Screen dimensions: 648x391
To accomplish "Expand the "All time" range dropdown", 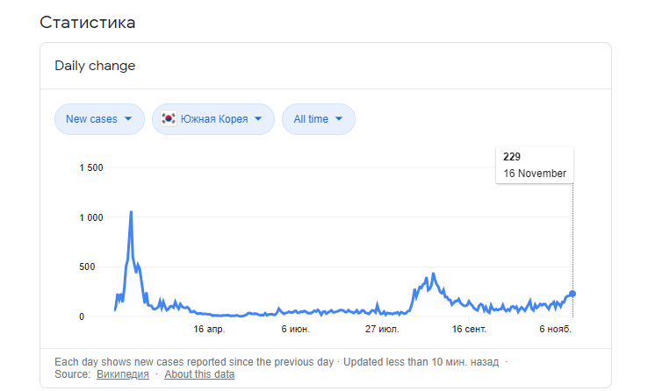I will point(318,119).
